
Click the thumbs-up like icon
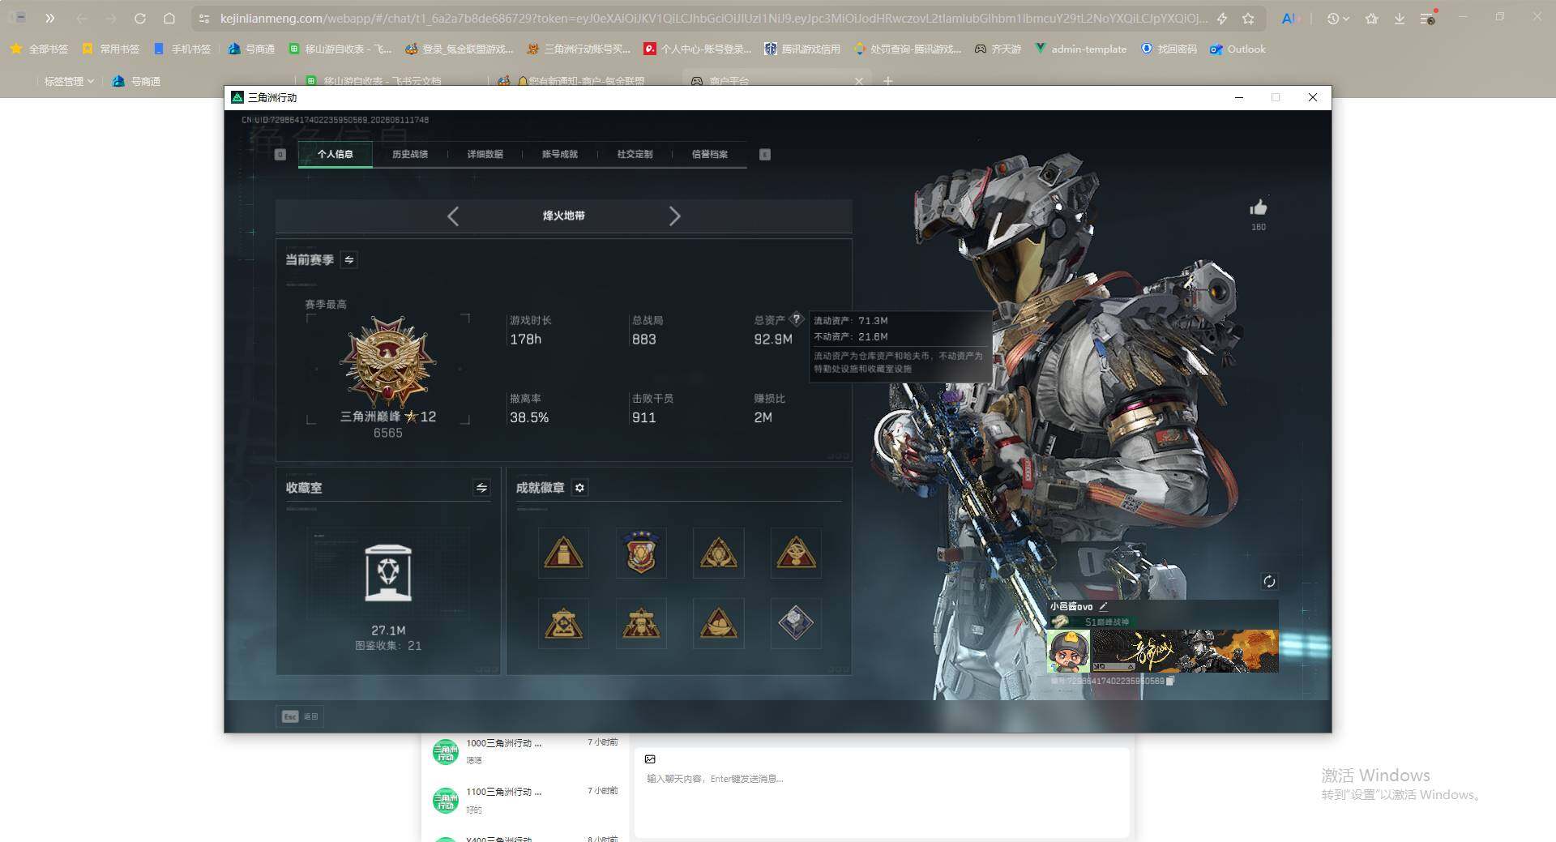(x=1259, y=207)
